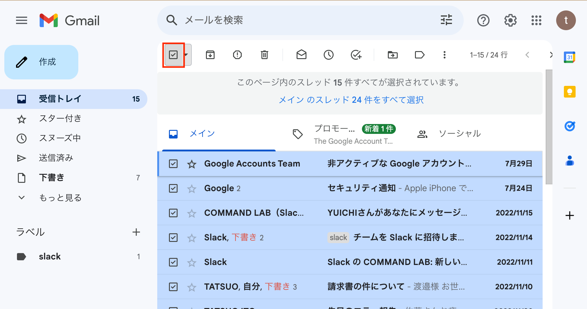Uncheck the Google Accounts Team email
Screen dimensions: 587x309
coord(173,164)
